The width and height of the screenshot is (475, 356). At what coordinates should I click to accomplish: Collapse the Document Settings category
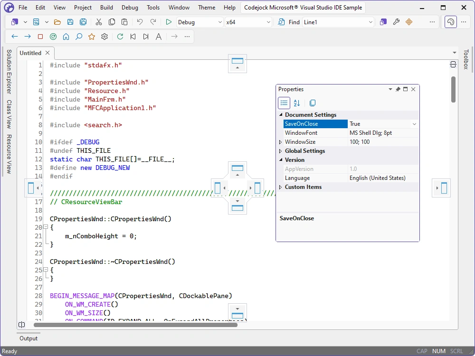pyautogui.click(x=281, y=115)
